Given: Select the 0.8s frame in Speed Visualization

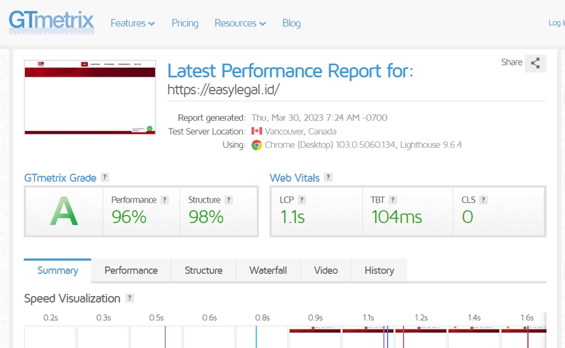Looking at the screenshot, I should point(262,336).
